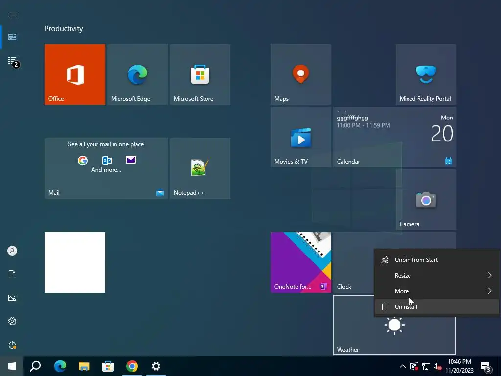Open taskbar Search
Viewport: 501px width, 376px height.
click(x=35, y=366)
